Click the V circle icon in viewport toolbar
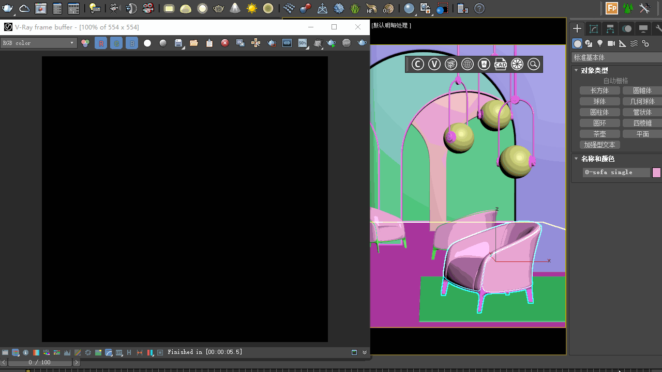 pyautogui.click(x=434, y=64)
